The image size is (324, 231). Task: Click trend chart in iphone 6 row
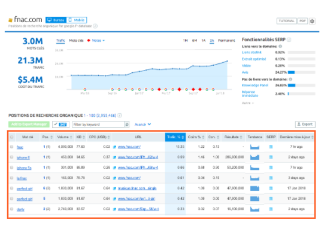[255, 157]
